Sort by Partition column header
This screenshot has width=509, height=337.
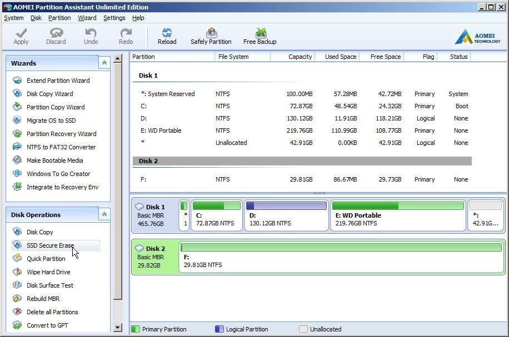[x=172, y=57]
